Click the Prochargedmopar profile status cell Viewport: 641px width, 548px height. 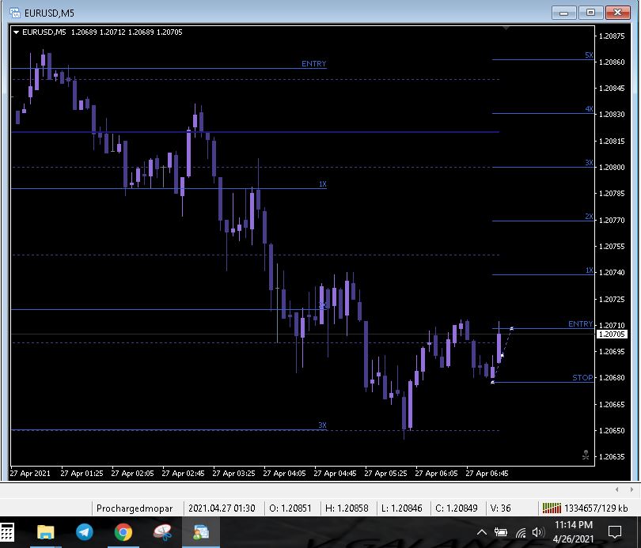135,508
